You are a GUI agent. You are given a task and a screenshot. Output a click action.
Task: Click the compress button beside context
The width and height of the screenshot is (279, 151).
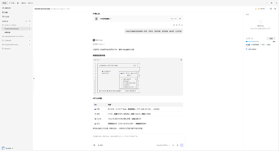coord(271,39)
